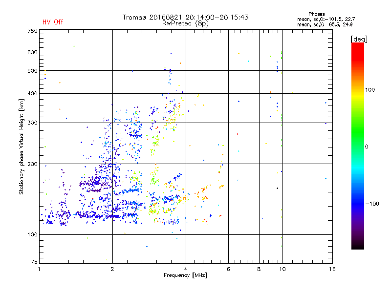Click the '[deg]' color bar unit label
The width and height of the screenshot is (391, 293).
click(x=359, y=40)
